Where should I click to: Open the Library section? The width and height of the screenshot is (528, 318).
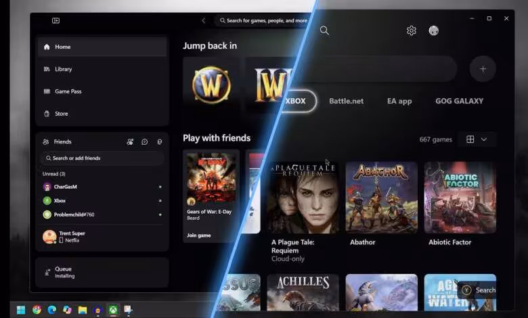click(102, 69)
